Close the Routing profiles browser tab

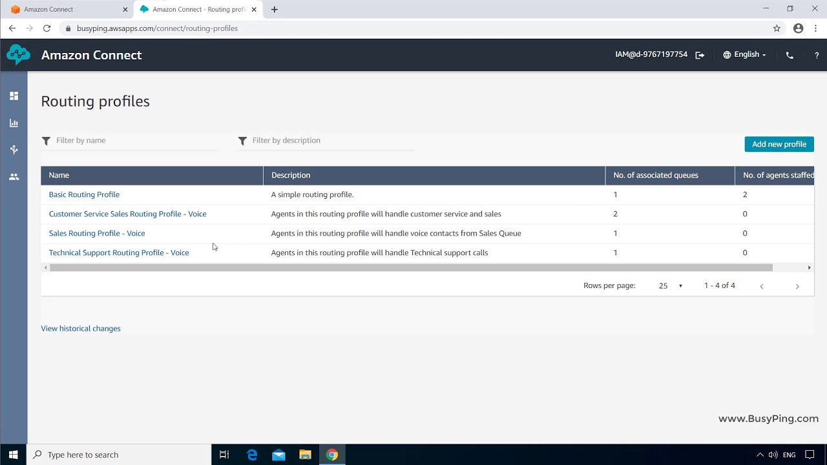click(x=254, y=10)
